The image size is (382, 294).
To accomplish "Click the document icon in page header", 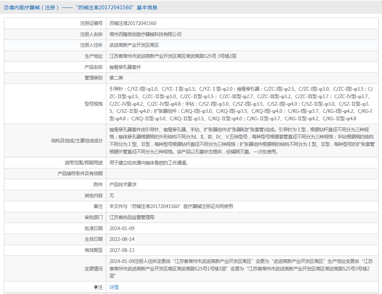I will point(6,7).
